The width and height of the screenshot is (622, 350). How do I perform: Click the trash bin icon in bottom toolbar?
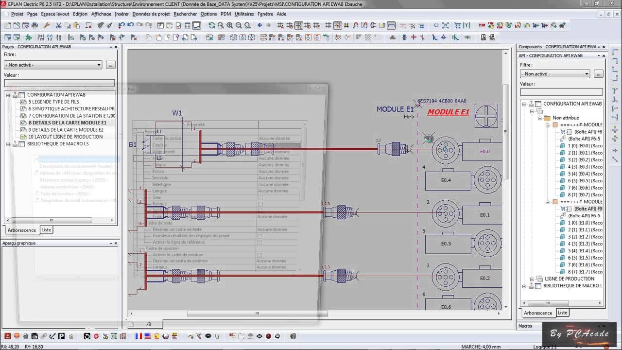pyautogui.click(x=71, y=336)
